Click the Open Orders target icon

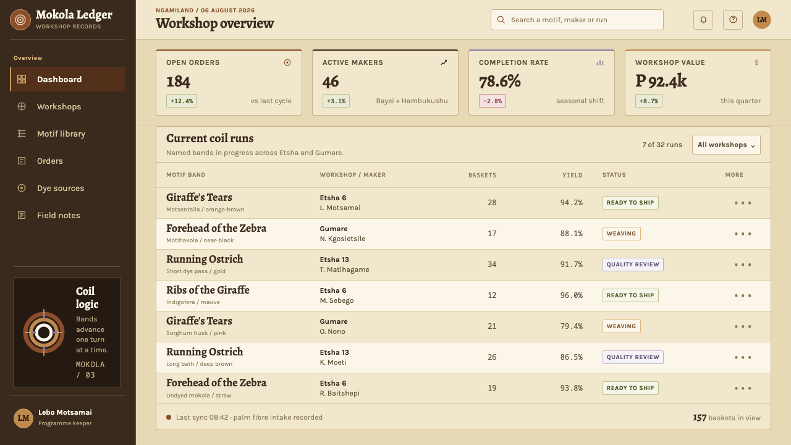pos(287,62)
